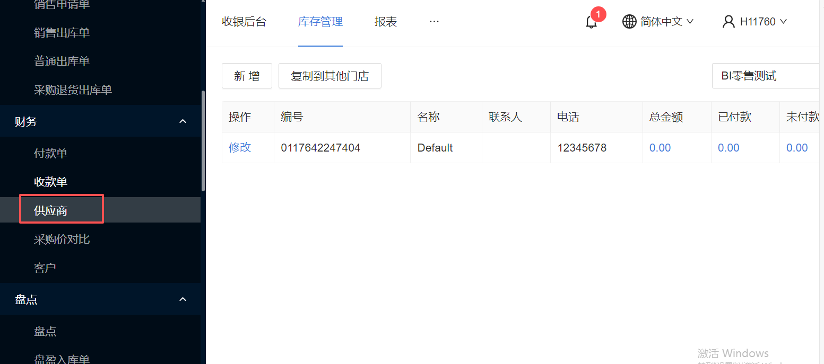824x364 pixels.
Task: Click the 复制到其他门店 button
Action: [329, 76]
